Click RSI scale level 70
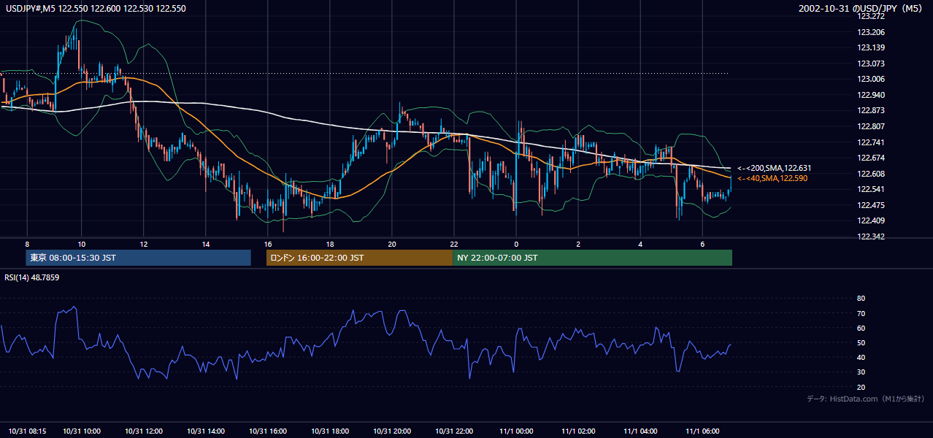This screenshot has width=933, height=438. tap(861, 313)
